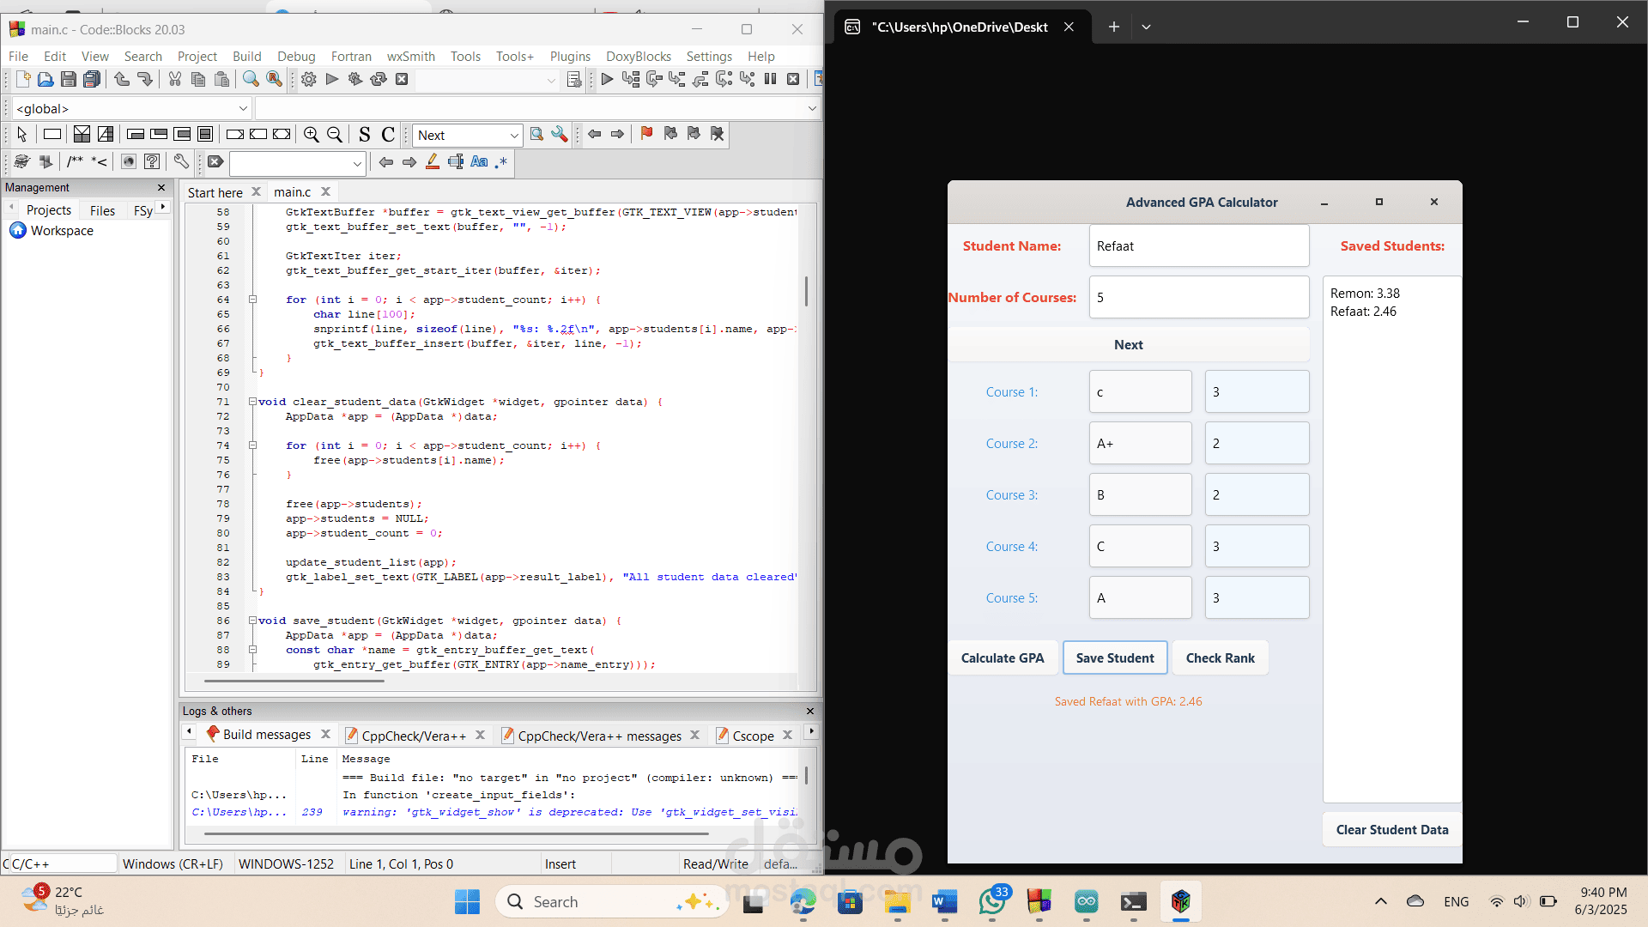Click the Zoom in magnifier icon
Image resolution: width=1648 pixels, height=927 pixels.
pyautogui.click(x=312, y=135)
